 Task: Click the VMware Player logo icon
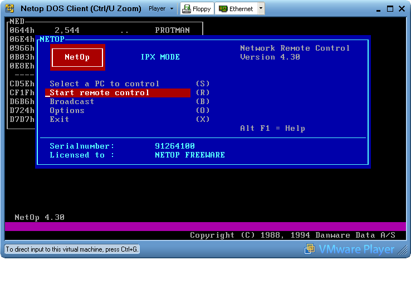click(310, 249)
